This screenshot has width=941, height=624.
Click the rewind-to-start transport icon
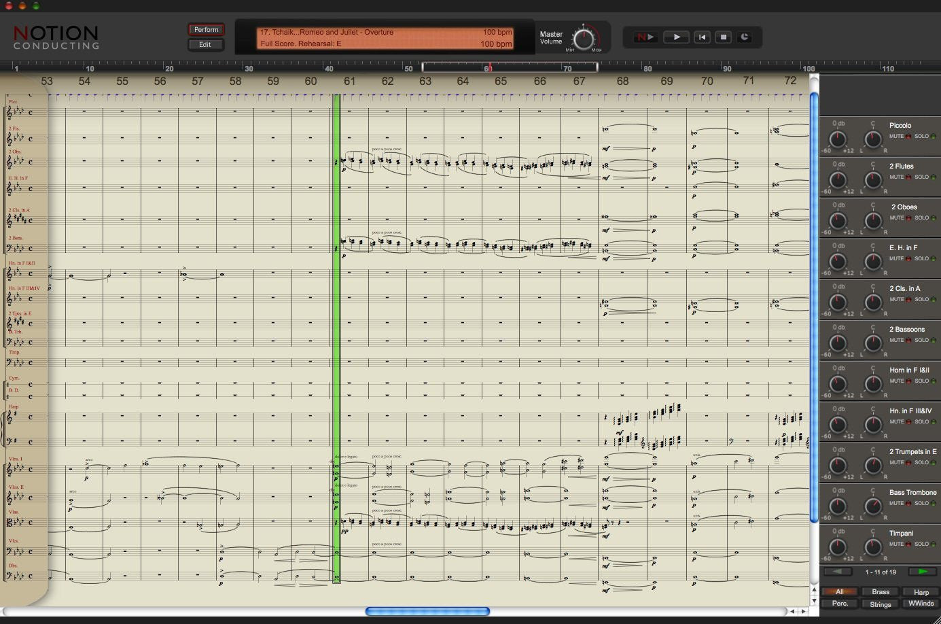pyautogui.click(x=702, y=37)
